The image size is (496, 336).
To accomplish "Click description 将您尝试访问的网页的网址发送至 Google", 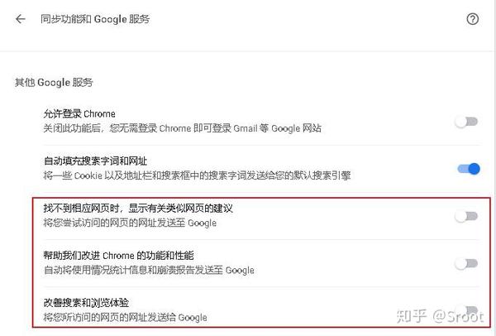I will click(x=130, y=223).
